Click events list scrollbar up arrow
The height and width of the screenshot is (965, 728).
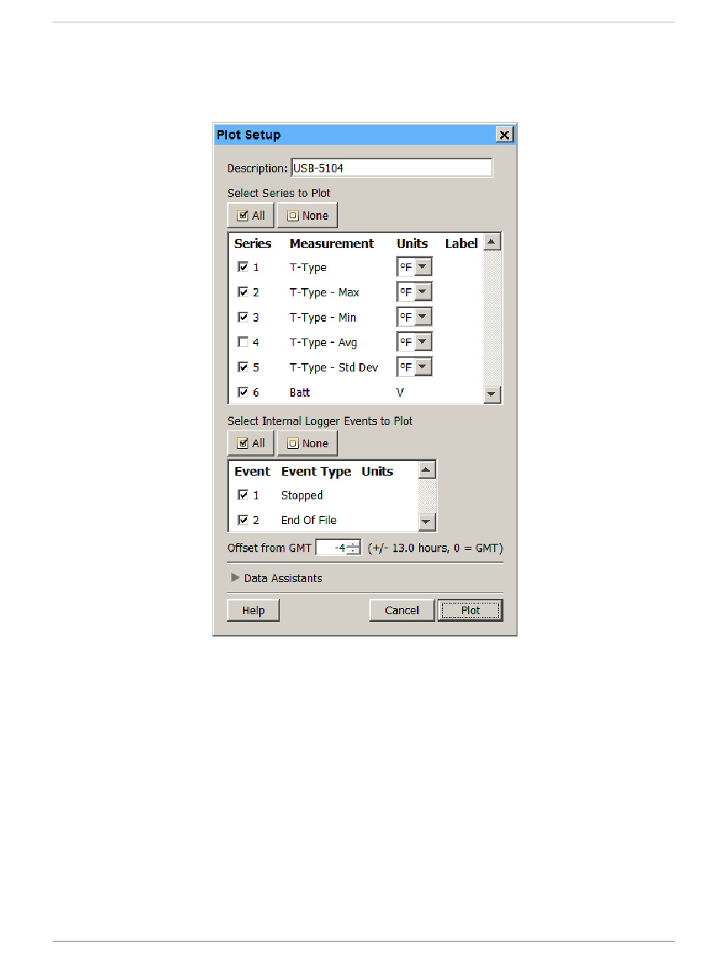tap(427, 469)
